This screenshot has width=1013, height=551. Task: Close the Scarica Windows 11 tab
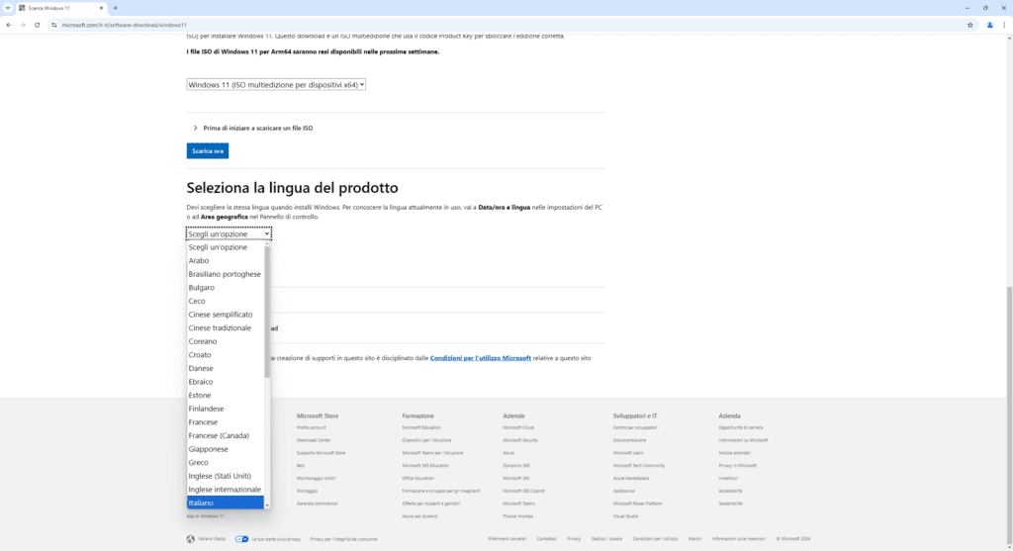[x=101, y=8]
